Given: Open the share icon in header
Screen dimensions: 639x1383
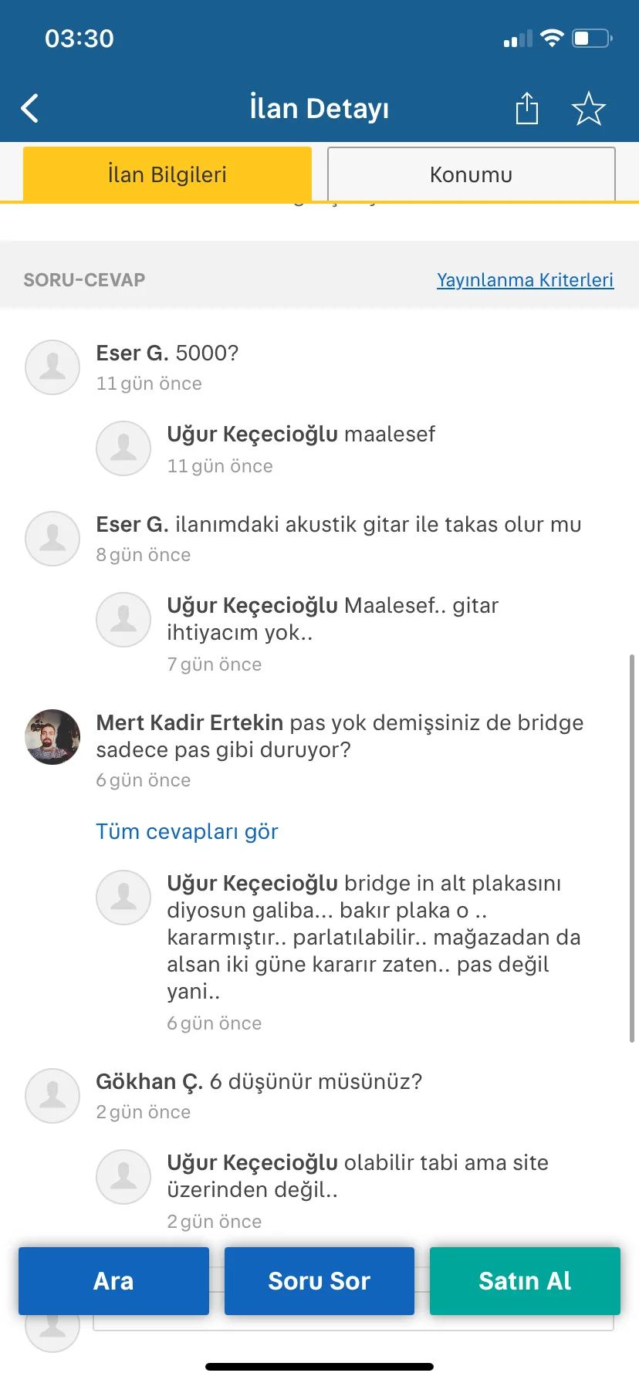Looking at the screenshot, I should pos(527,108).
